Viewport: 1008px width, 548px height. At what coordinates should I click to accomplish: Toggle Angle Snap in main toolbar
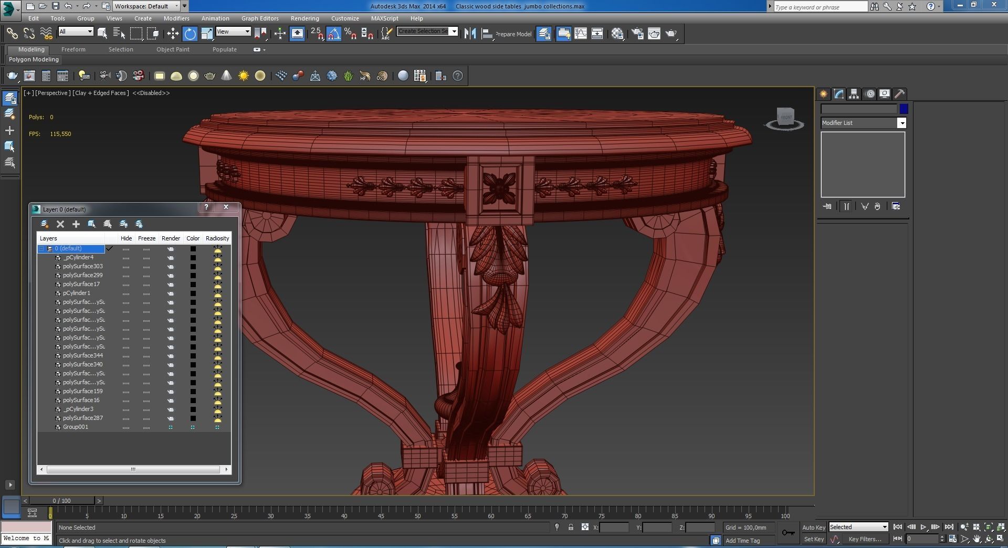pos(334,34)
